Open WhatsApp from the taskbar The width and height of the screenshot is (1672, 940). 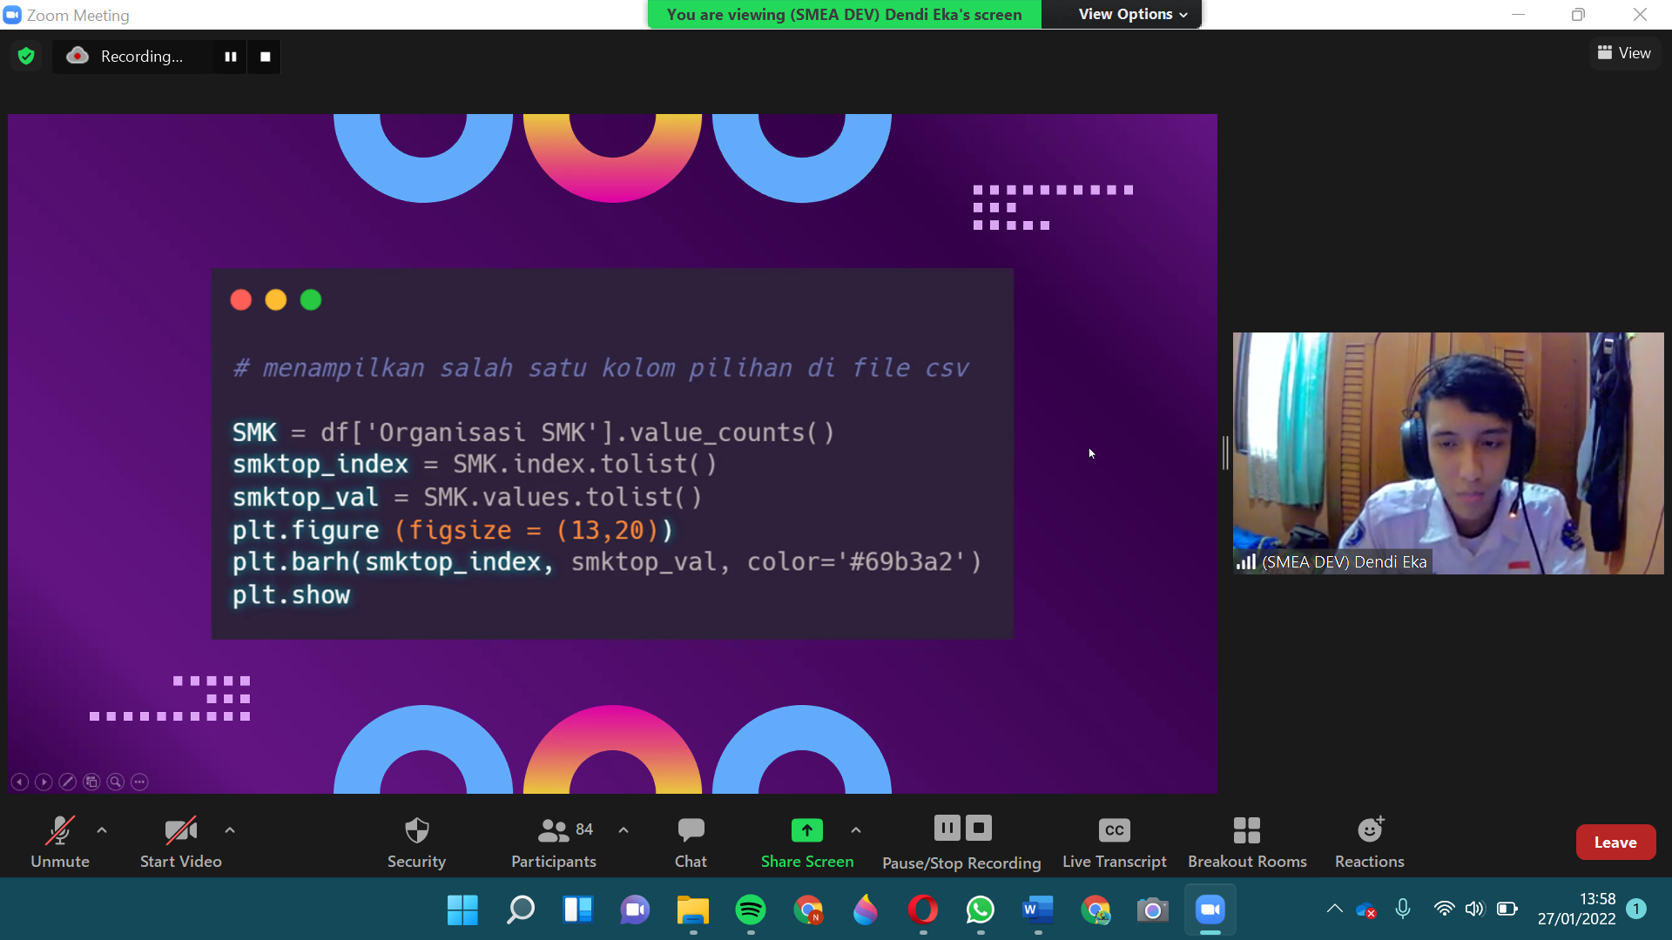(x=980, y=910)
